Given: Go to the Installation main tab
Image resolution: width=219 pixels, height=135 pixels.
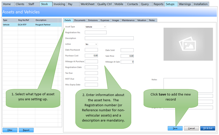Looking at the screenshot, I should [201, 4].
